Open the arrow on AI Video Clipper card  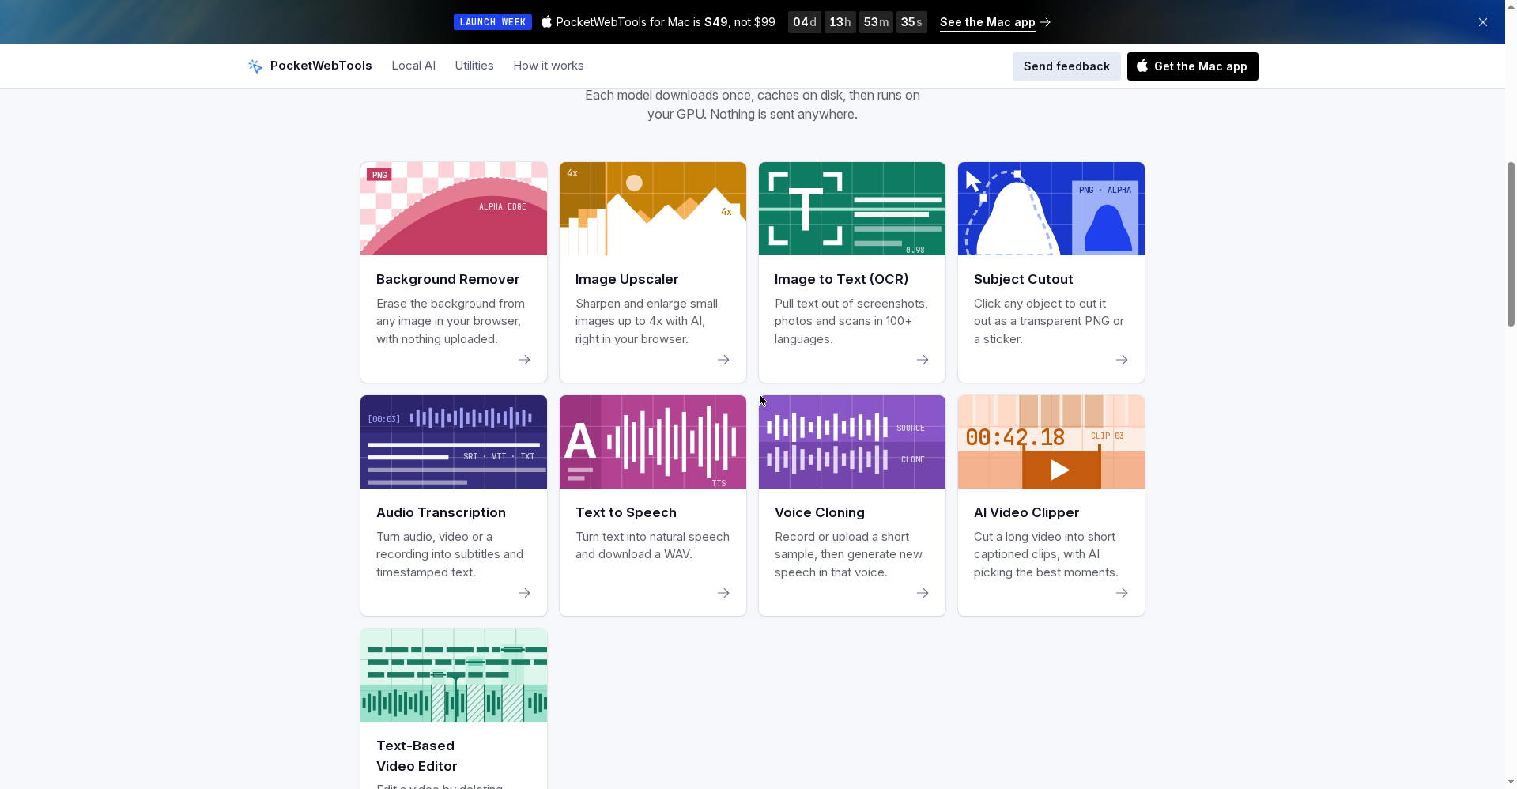coord(1122,593)
